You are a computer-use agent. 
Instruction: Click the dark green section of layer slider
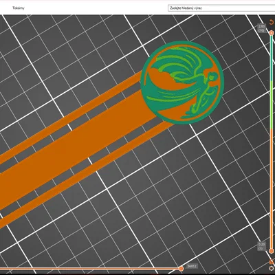click(272, 58)
